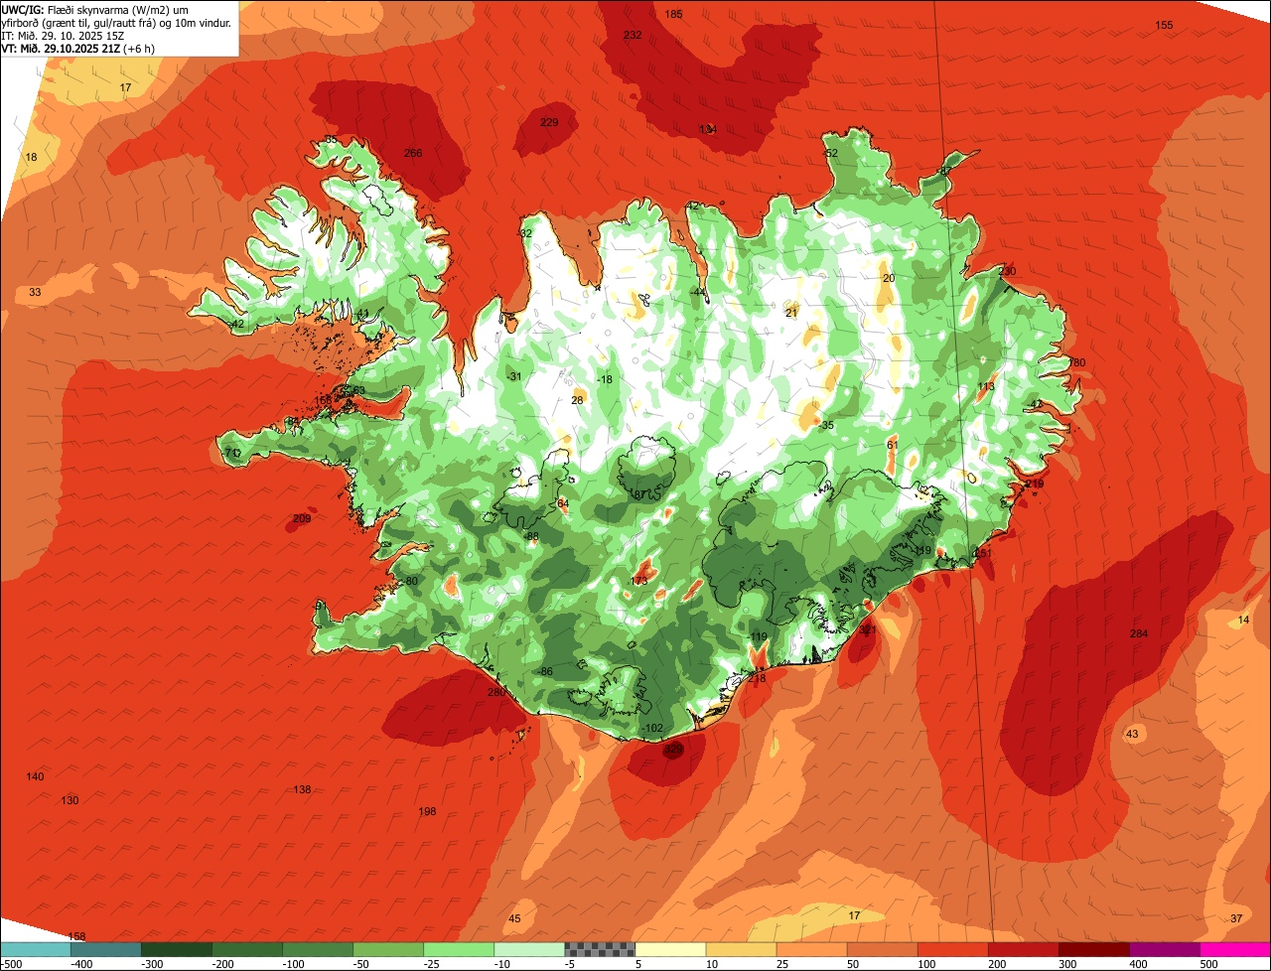Click the flux value -80 in southwest Iceland
The image size is (1271, 971).
[x=411, y=581]
